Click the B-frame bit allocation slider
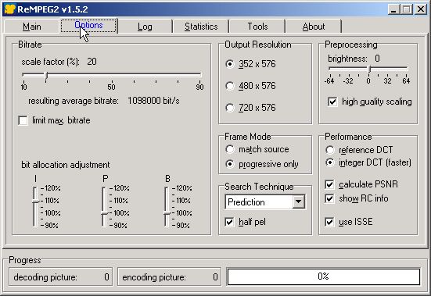 (167, 213)
